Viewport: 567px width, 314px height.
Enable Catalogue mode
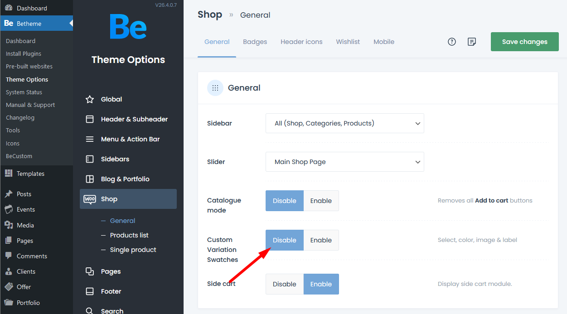click(x=321, y=201)
